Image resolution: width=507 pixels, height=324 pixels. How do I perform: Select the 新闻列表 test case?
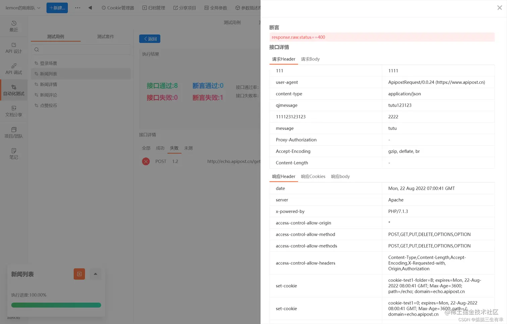pyautogui.click(x=81, y=74)
